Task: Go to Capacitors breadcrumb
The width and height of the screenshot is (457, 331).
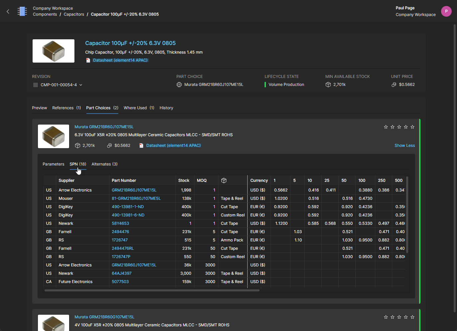Action: [x=74, y=14]
